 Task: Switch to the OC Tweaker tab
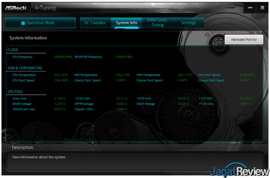(96, 23)
